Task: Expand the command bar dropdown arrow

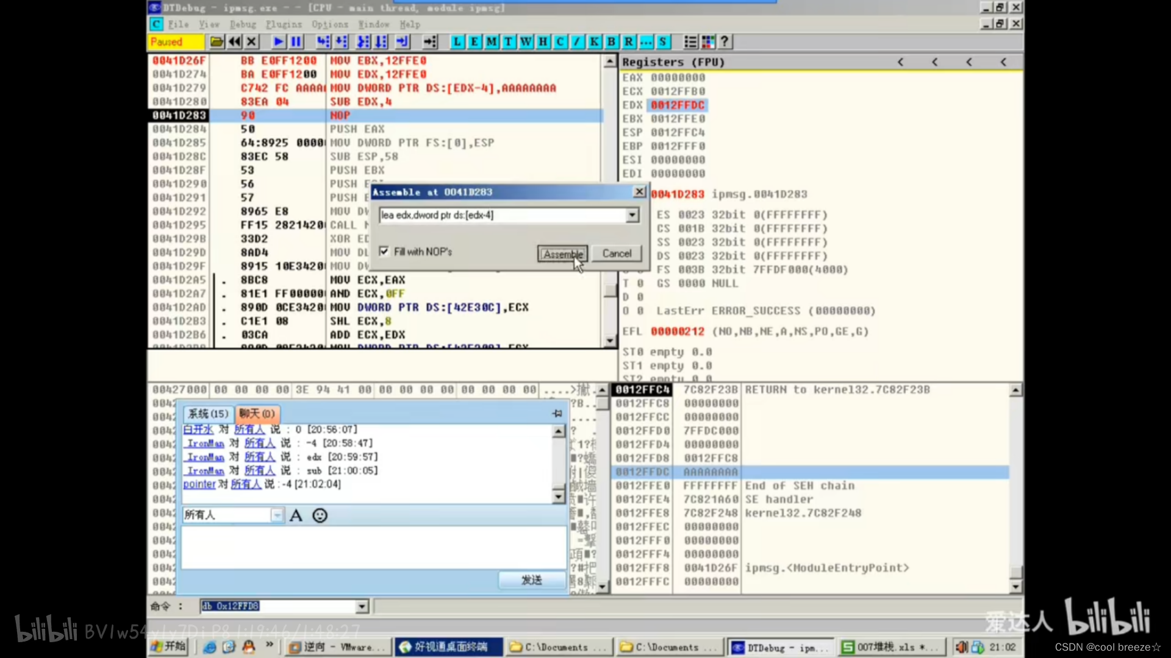Action: point(362,606)
